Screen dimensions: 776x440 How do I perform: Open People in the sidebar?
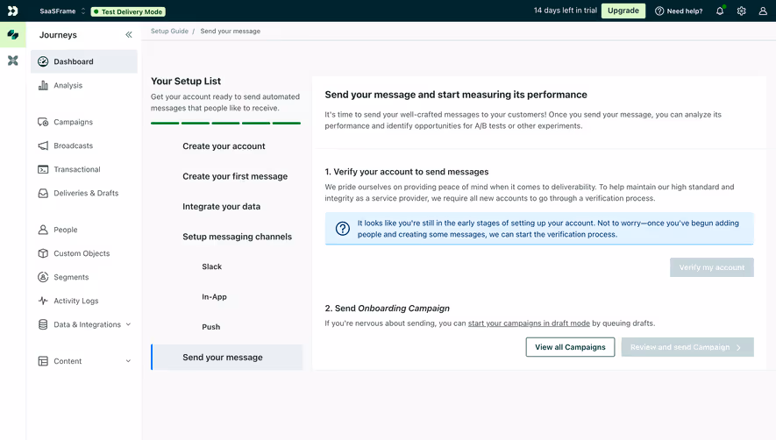(x=84, y=230)
